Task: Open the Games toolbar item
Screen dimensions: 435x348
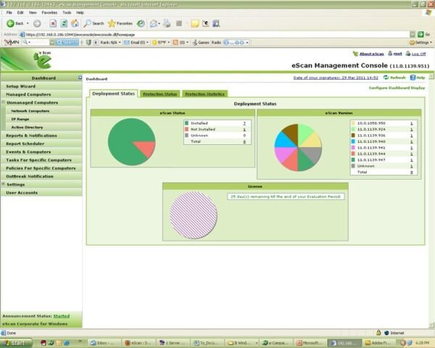Action: coord(201,43)
